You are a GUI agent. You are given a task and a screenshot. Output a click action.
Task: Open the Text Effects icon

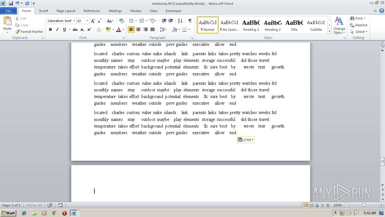click(x=98, y=30)
